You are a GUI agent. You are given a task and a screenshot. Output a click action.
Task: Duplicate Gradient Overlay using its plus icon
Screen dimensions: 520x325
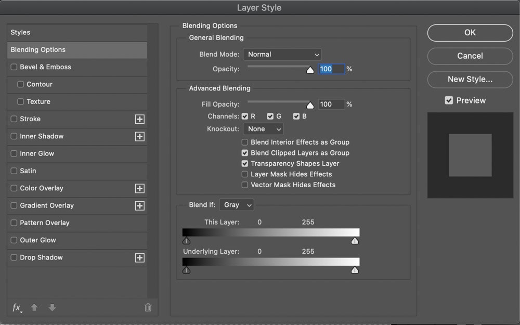click(x=139, y=205)
